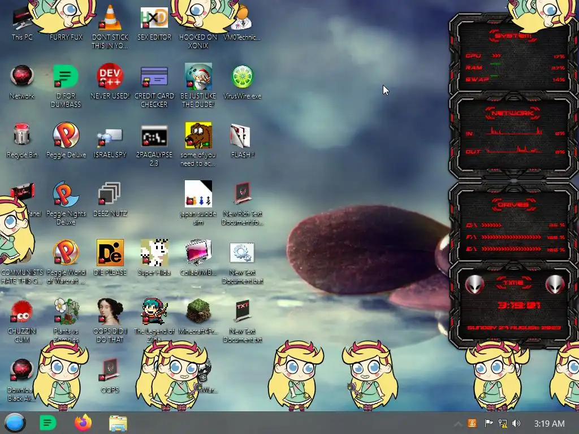
Task: Open the CollabVMB monitor icon
Action: click(x=198, y=258)
